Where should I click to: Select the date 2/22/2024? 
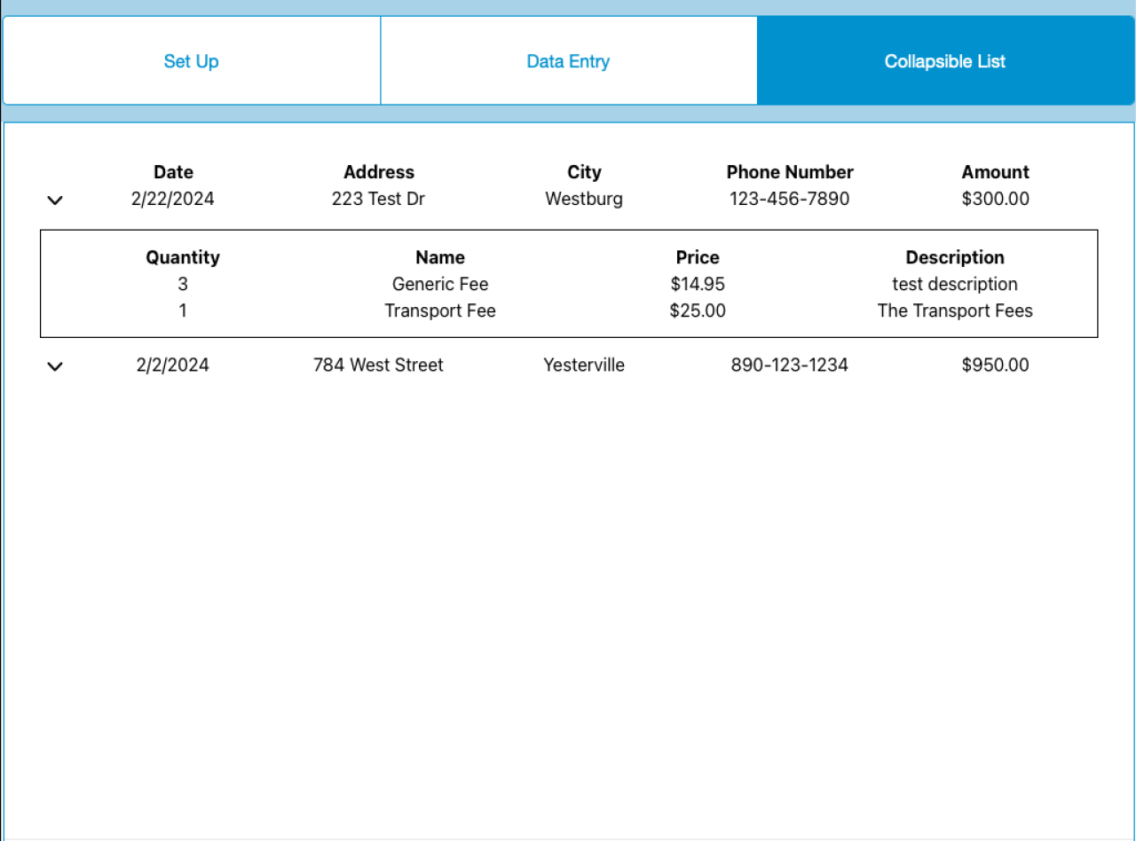pyautogui.click(x=173, y=199)
